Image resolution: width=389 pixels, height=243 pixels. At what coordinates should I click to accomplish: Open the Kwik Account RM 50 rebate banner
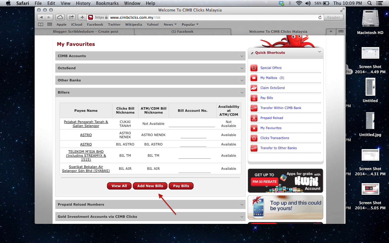click(x=285, y=181)
